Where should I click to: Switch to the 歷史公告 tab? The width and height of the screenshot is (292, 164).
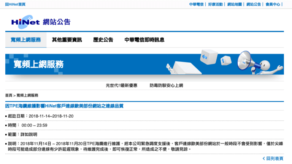(x=103, y=40)
